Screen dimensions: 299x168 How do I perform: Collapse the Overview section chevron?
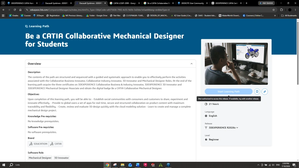tap(192, 64)
